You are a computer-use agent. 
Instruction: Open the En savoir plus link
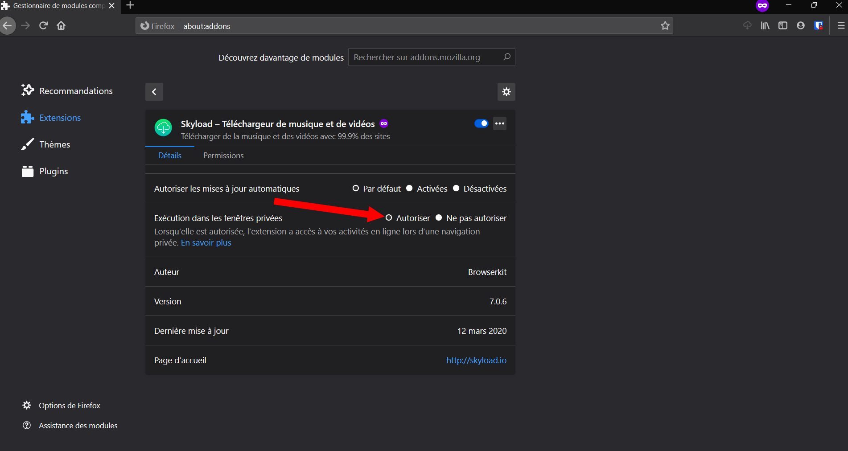click(x=206, y=243)
